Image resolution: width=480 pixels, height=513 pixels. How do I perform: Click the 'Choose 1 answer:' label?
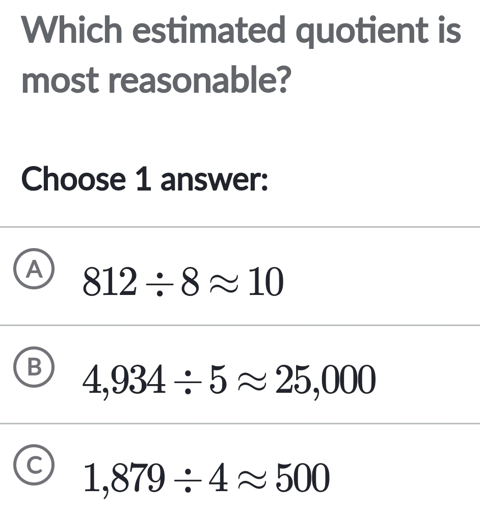click(145, 179)
